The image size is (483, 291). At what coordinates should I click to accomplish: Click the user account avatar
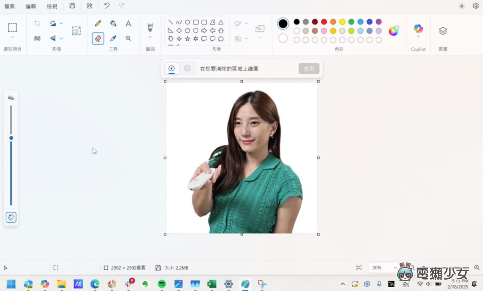(x=462, y=6)
